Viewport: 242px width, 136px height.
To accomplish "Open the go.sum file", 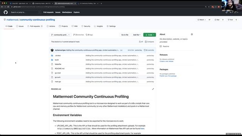I will coord(57,77).
